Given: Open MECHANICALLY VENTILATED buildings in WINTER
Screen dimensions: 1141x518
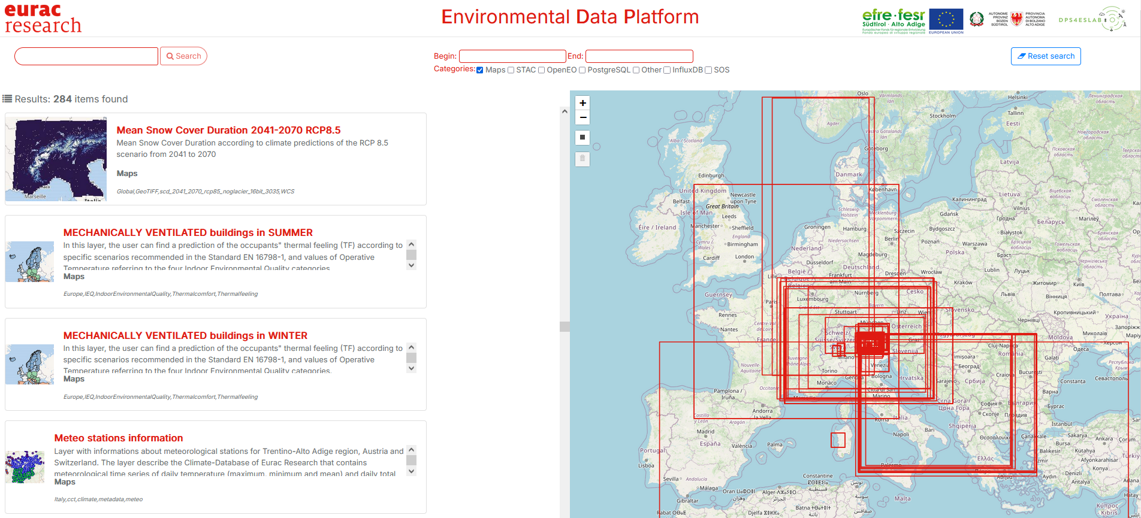Looking at the screenshot, I should pyautogui.click(x=185, y=335).
